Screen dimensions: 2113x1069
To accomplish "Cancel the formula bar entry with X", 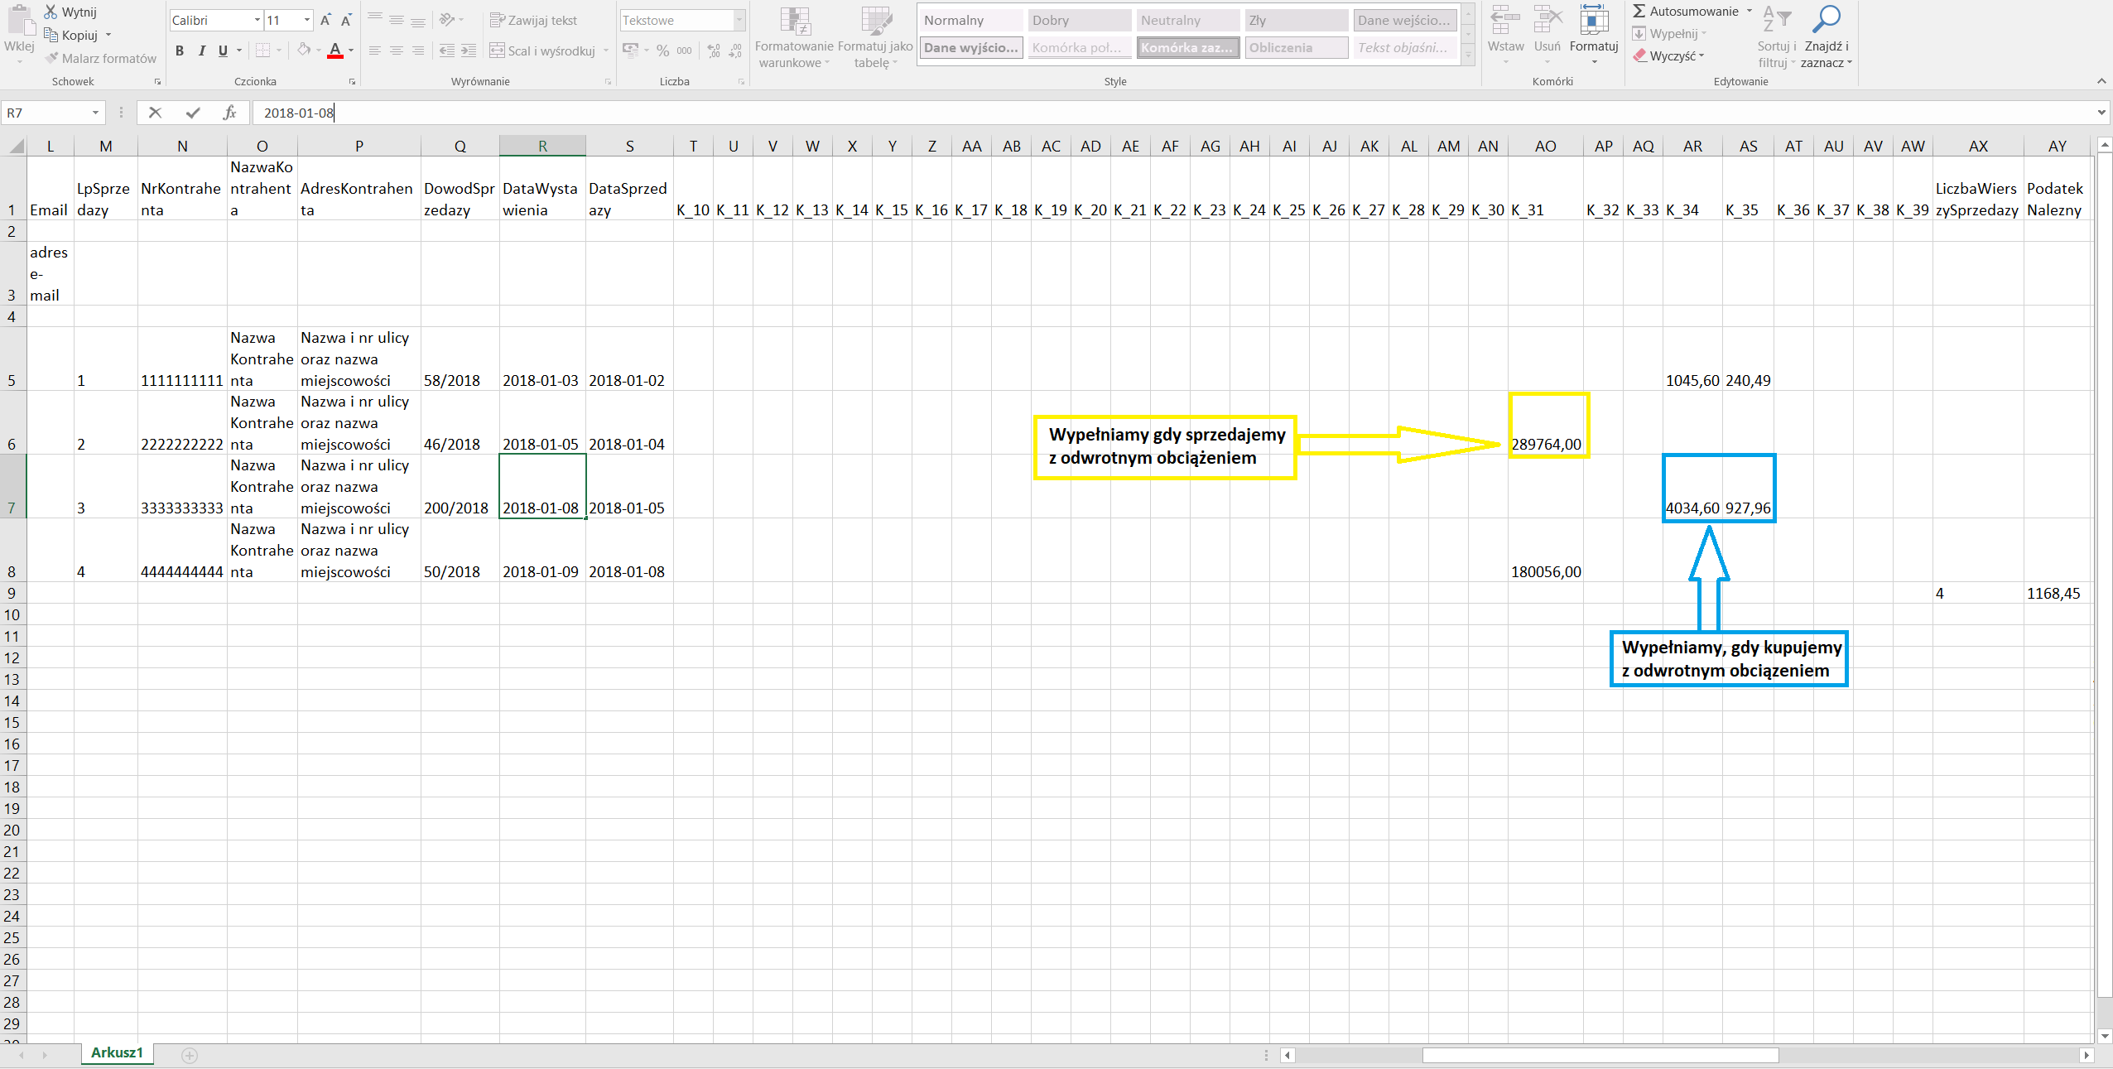I will (x=155, y=113).
